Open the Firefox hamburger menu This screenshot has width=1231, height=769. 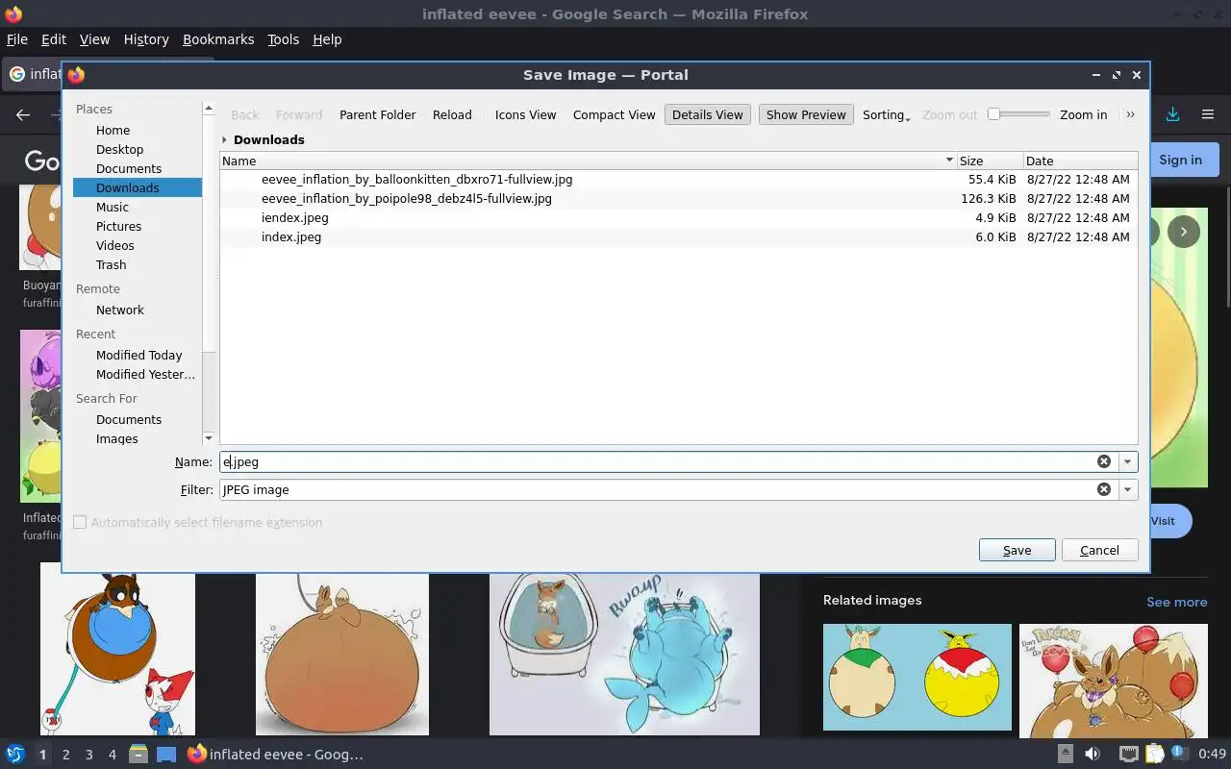pyautogui.click(x=1208, y=114)
